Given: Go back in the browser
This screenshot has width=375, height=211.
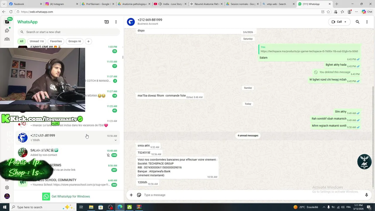Looking at the screenshot, I should click(x=4, y=12).
